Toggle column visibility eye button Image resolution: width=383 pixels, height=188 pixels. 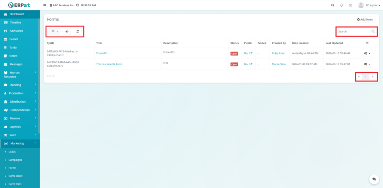coord(67,31)
